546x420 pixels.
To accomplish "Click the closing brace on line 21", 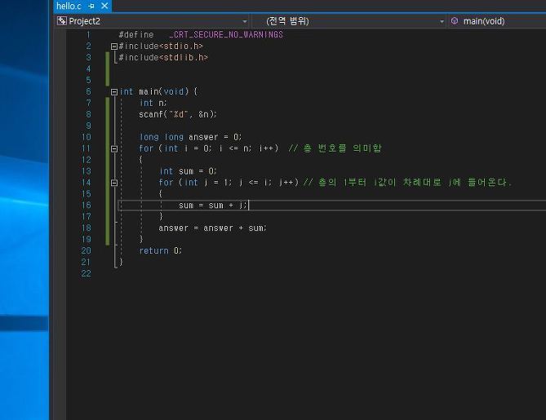I will (x=121, y=262).
